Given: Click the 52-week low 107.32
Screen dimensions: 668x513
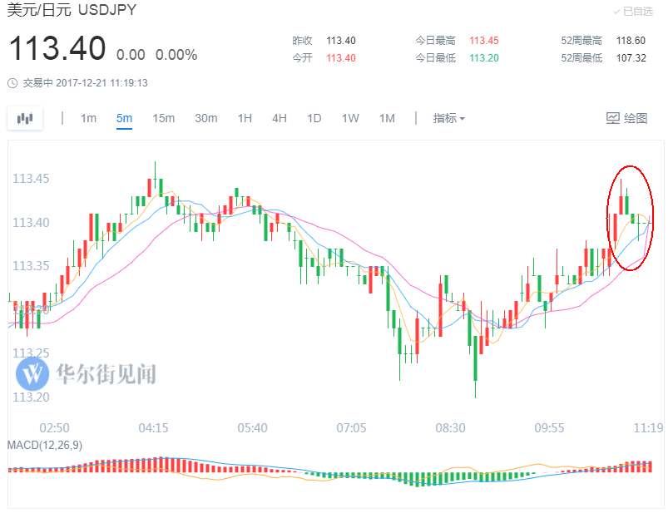Looking at the screenshot, I should tap(631, 58).
